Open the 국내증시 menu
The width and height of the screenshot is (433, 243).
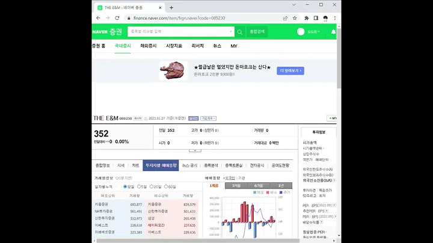(123, 46)
